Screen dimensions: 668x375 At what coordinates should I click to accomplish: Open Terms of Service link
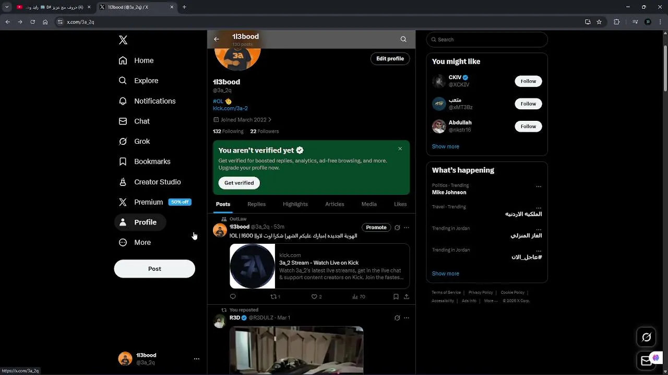click(446, 293)
